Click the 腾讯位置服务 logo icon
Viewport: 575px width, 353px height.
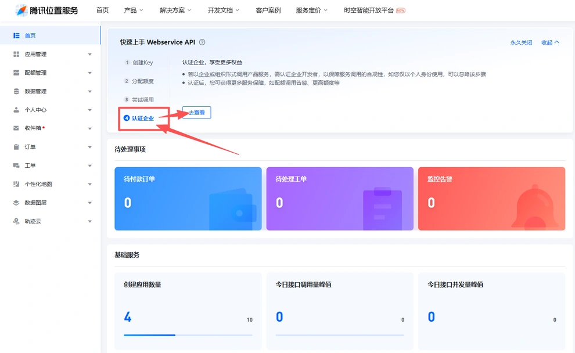coord(21,10)
